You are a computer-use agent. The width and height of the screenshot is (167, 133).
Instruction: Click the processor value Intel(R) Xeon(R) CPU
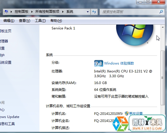click(123, 74)
